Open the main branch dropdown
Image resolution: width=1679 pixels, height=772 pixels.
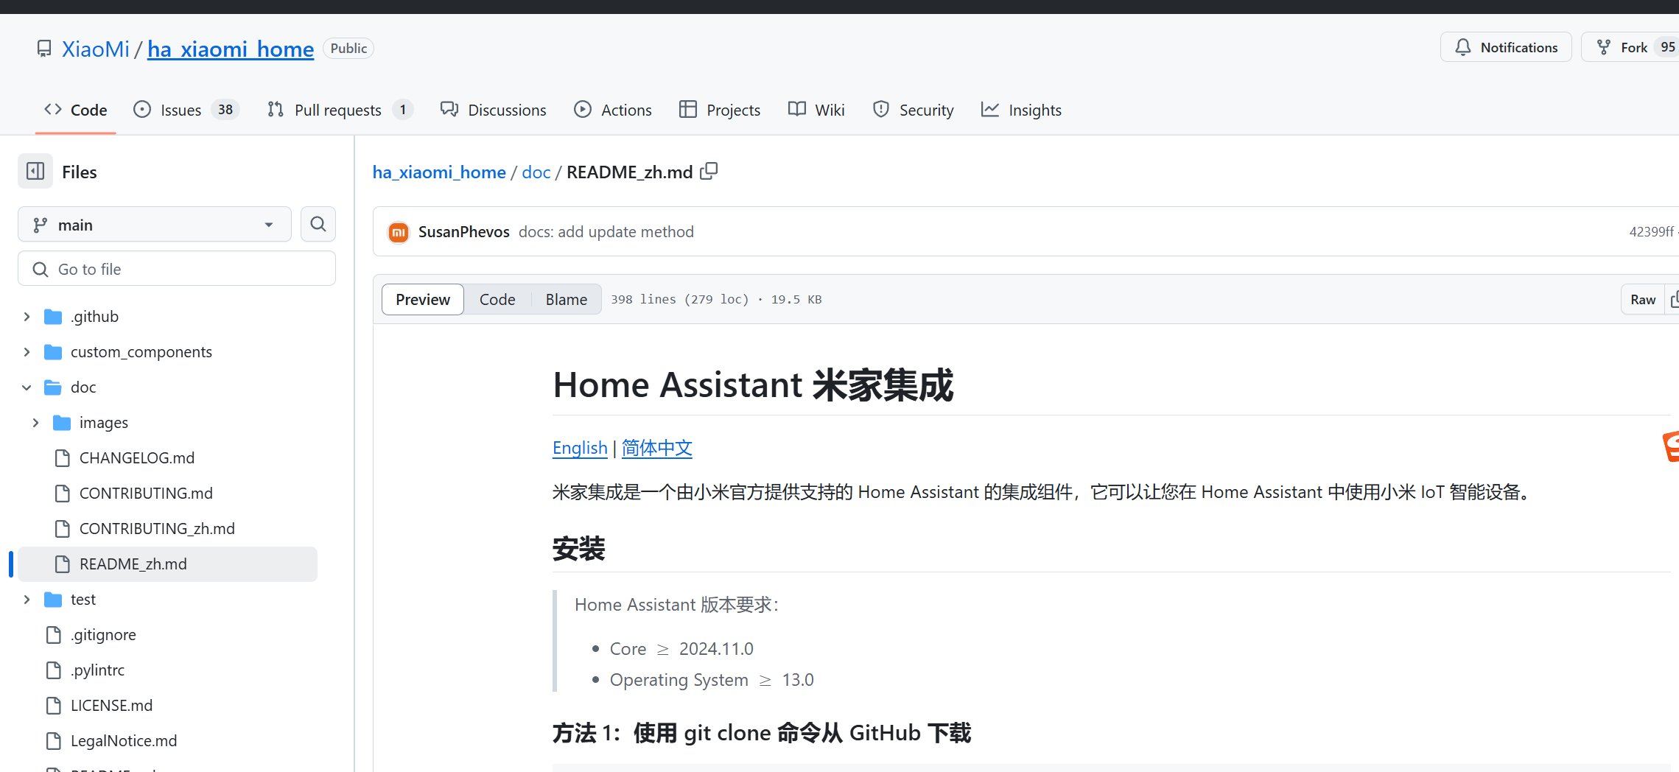click(155, 225)
